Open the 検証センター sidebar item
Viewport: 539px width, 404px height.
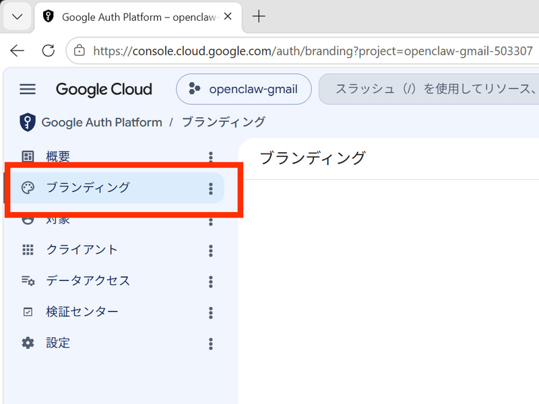click(x=115, y=312)
